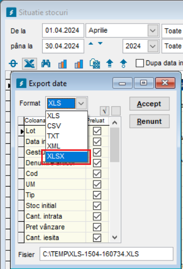Select the Tip row in column list
Viewport: 183px width, 269px height.
tap(55, 195)
